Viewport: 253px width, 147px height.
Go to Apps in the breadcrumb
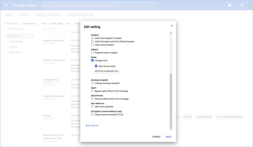click(8, 15)
